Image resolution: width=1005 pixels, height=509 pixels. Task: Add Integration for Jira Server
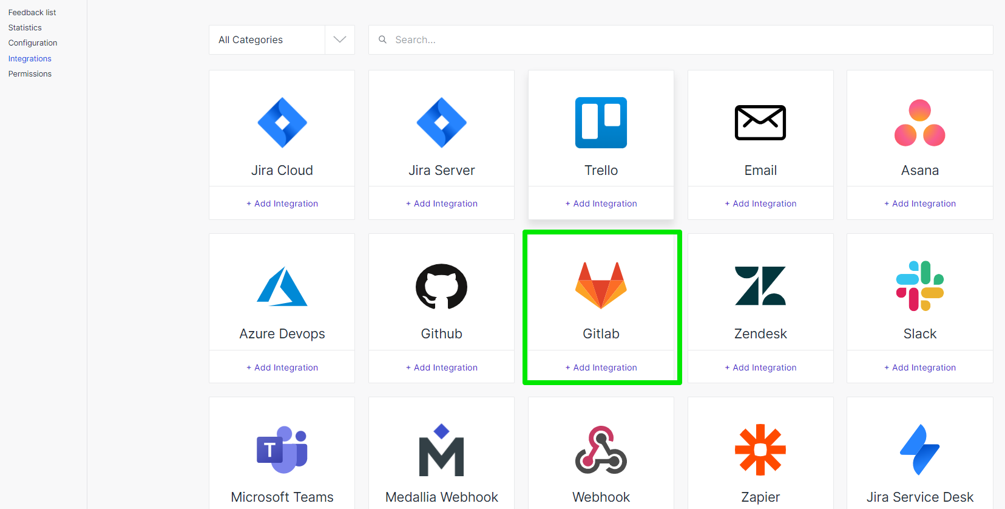[x=442, y=203]
